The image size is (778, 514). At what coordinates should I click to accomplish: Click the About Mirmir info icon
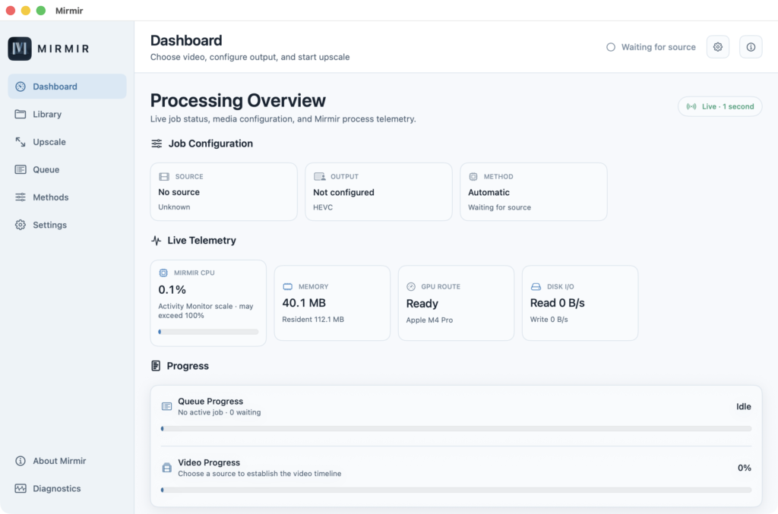[21, 461]
